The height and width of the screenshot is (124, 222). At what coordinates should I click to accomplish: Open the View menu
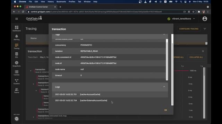(x=43, y=2)
